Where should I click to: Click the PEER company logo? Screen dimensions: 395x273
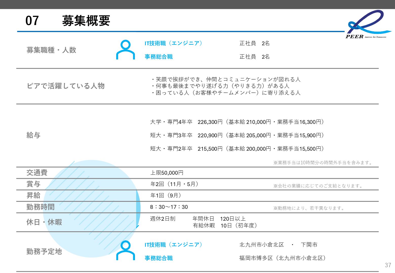(368, 24)
